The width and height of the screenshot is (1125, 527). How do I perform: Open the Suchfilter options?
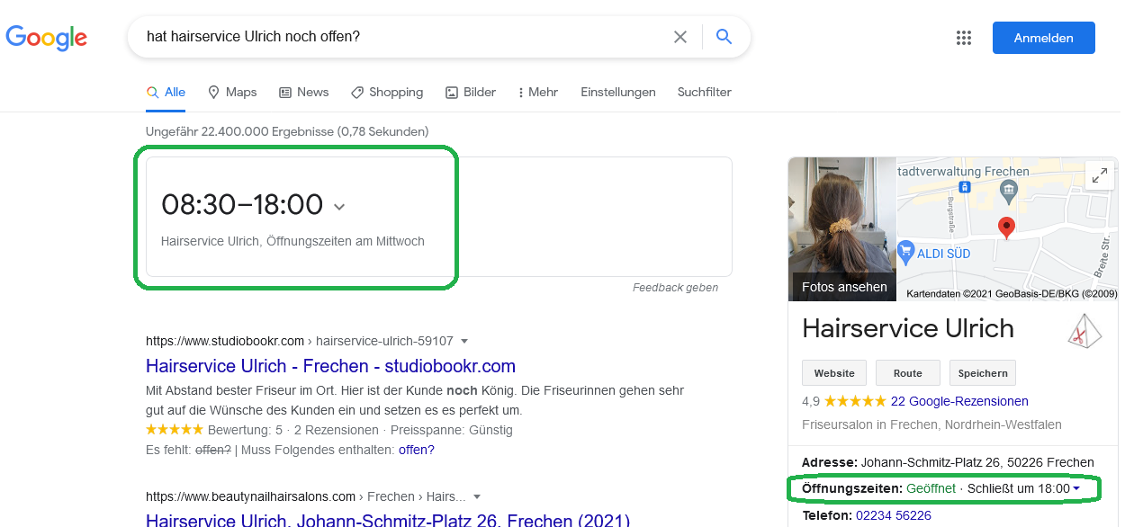705,92
